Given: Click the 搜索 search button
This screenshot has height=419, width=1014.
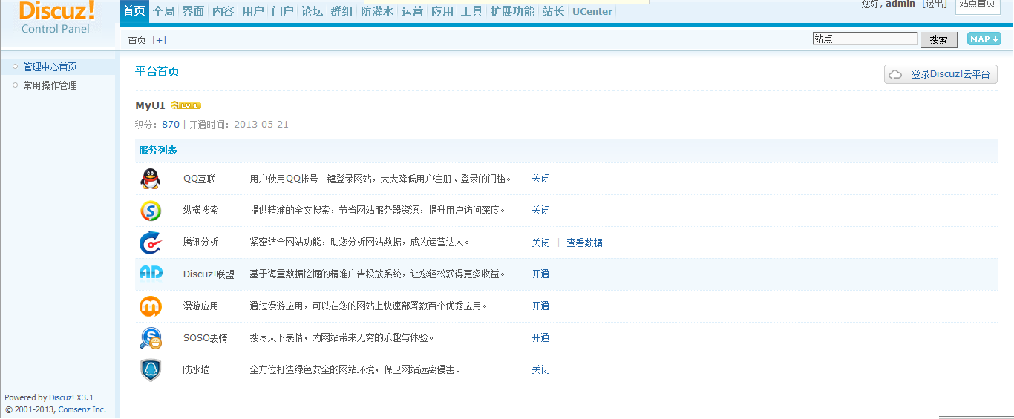Looking at the screenshot, I should [939, 39].
